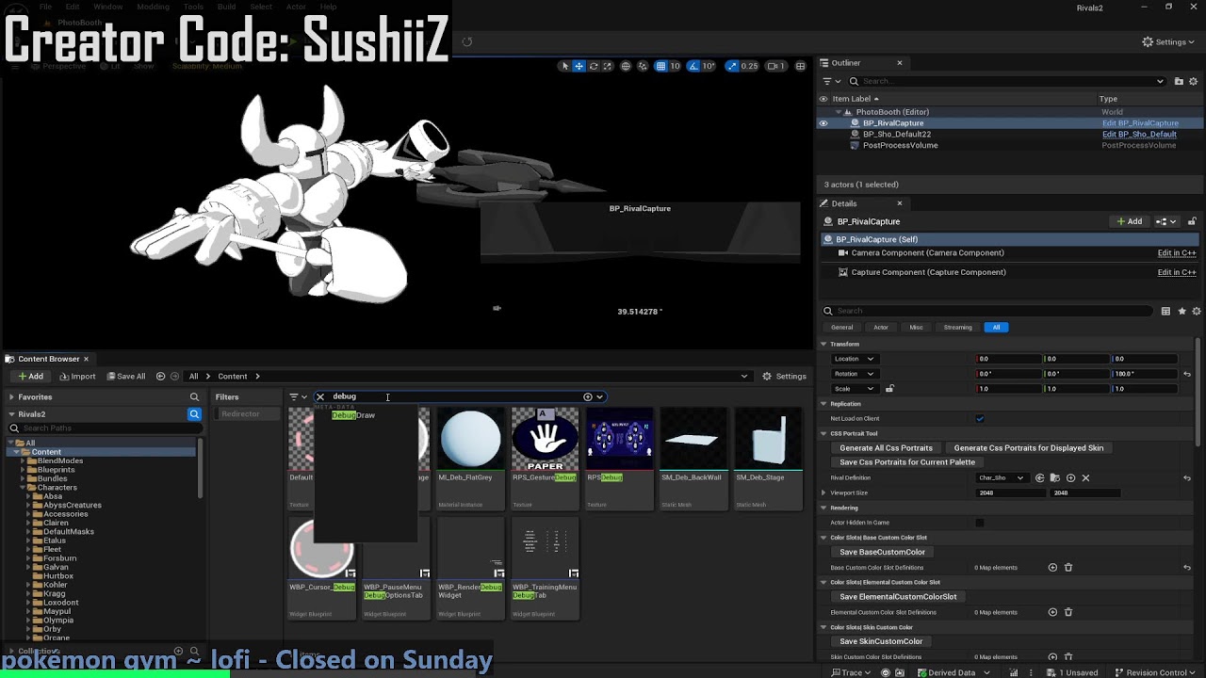The image size is (1206, 678).
Task: Open scale snap value 0.25 menu
Action: (749, 66)
